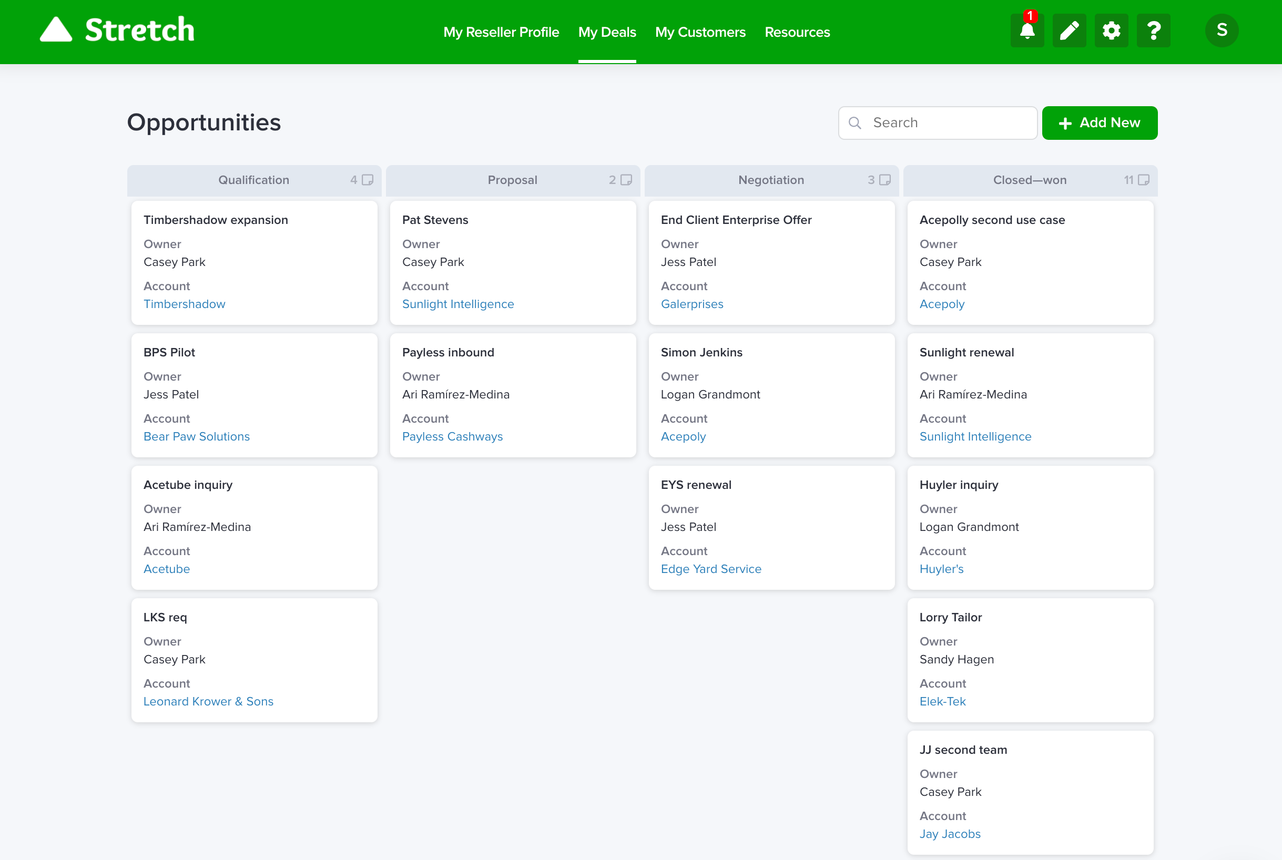Viewport: 1282px width, 860px height.
Task: Open the Acetube account link
Action: click(166, 569)
